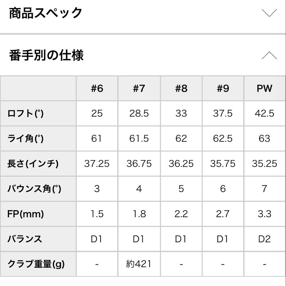Click the クラブ重量(g) row label

pyautogui.click(x=36, y=264)
